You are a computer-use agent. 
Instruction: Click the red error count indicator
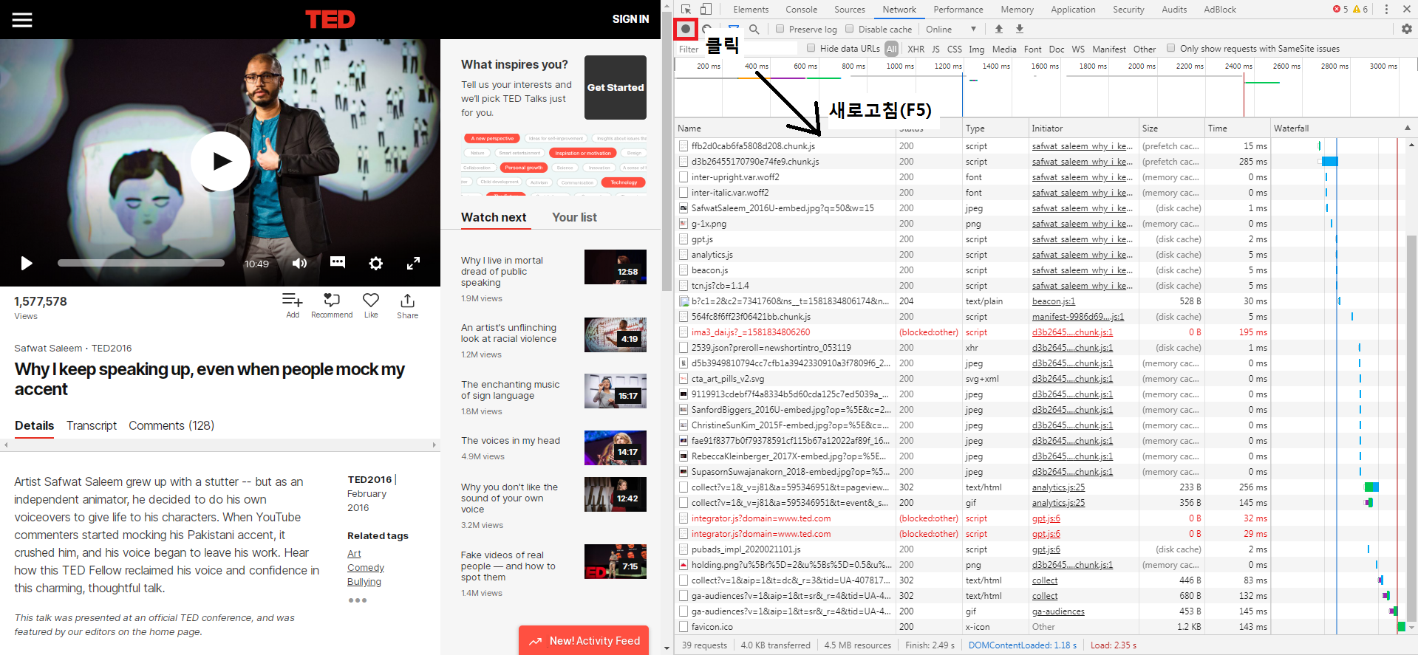(1340, 10)
